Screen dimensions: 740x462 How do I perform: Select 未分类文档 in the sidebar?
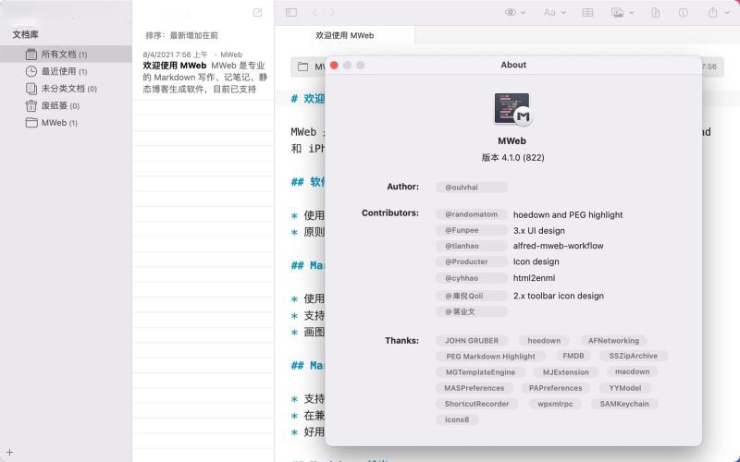click(x=66, y=89)
